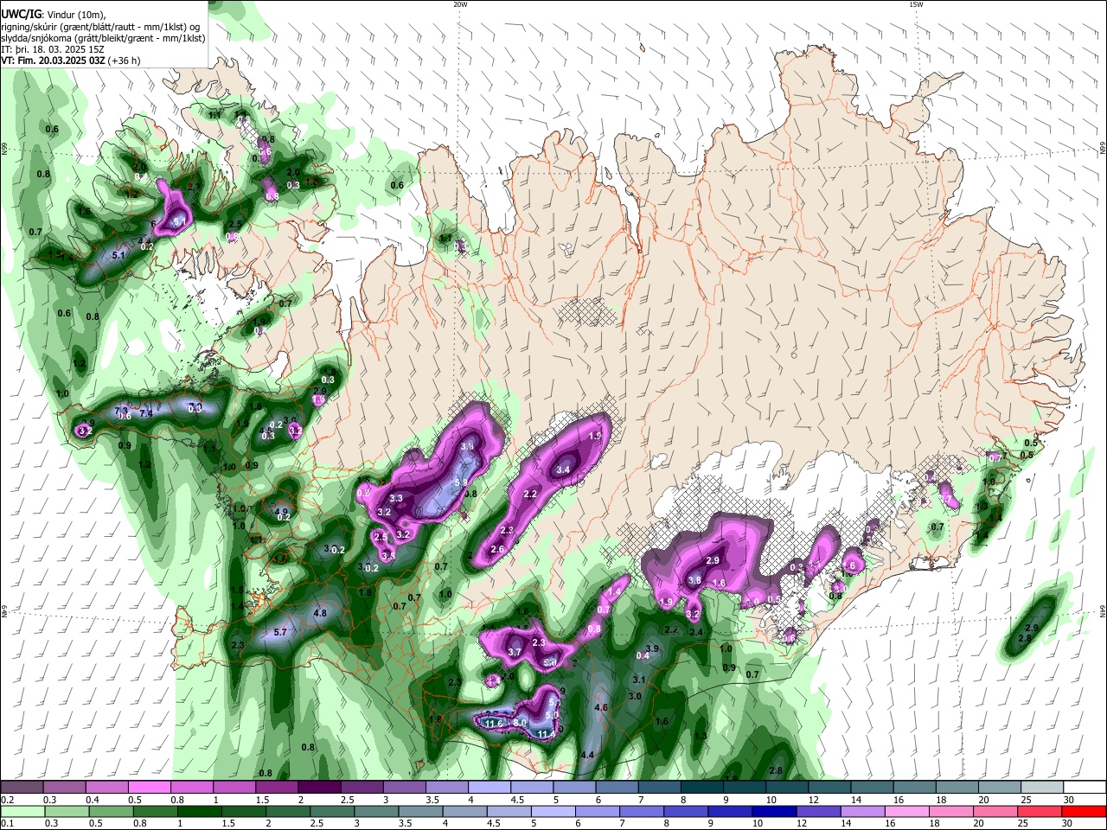Click the 4.4 rainfall value
1107x830 pixels.
coord(587,755)
